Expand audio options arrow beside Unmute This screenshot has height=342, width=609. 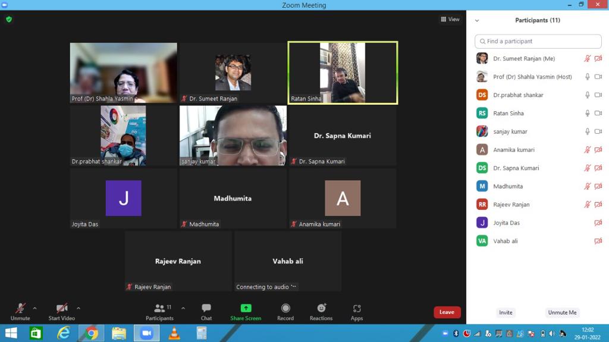(x=34, y=308)
